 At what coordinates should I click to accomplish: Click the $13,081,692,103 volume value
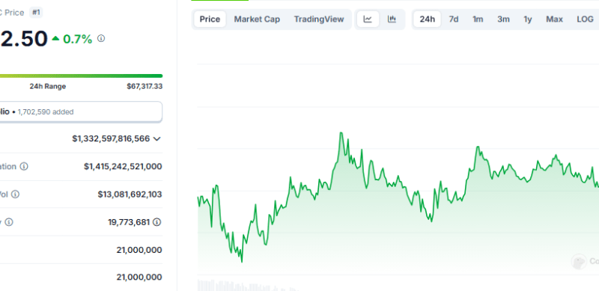click(x=130, y=194)
